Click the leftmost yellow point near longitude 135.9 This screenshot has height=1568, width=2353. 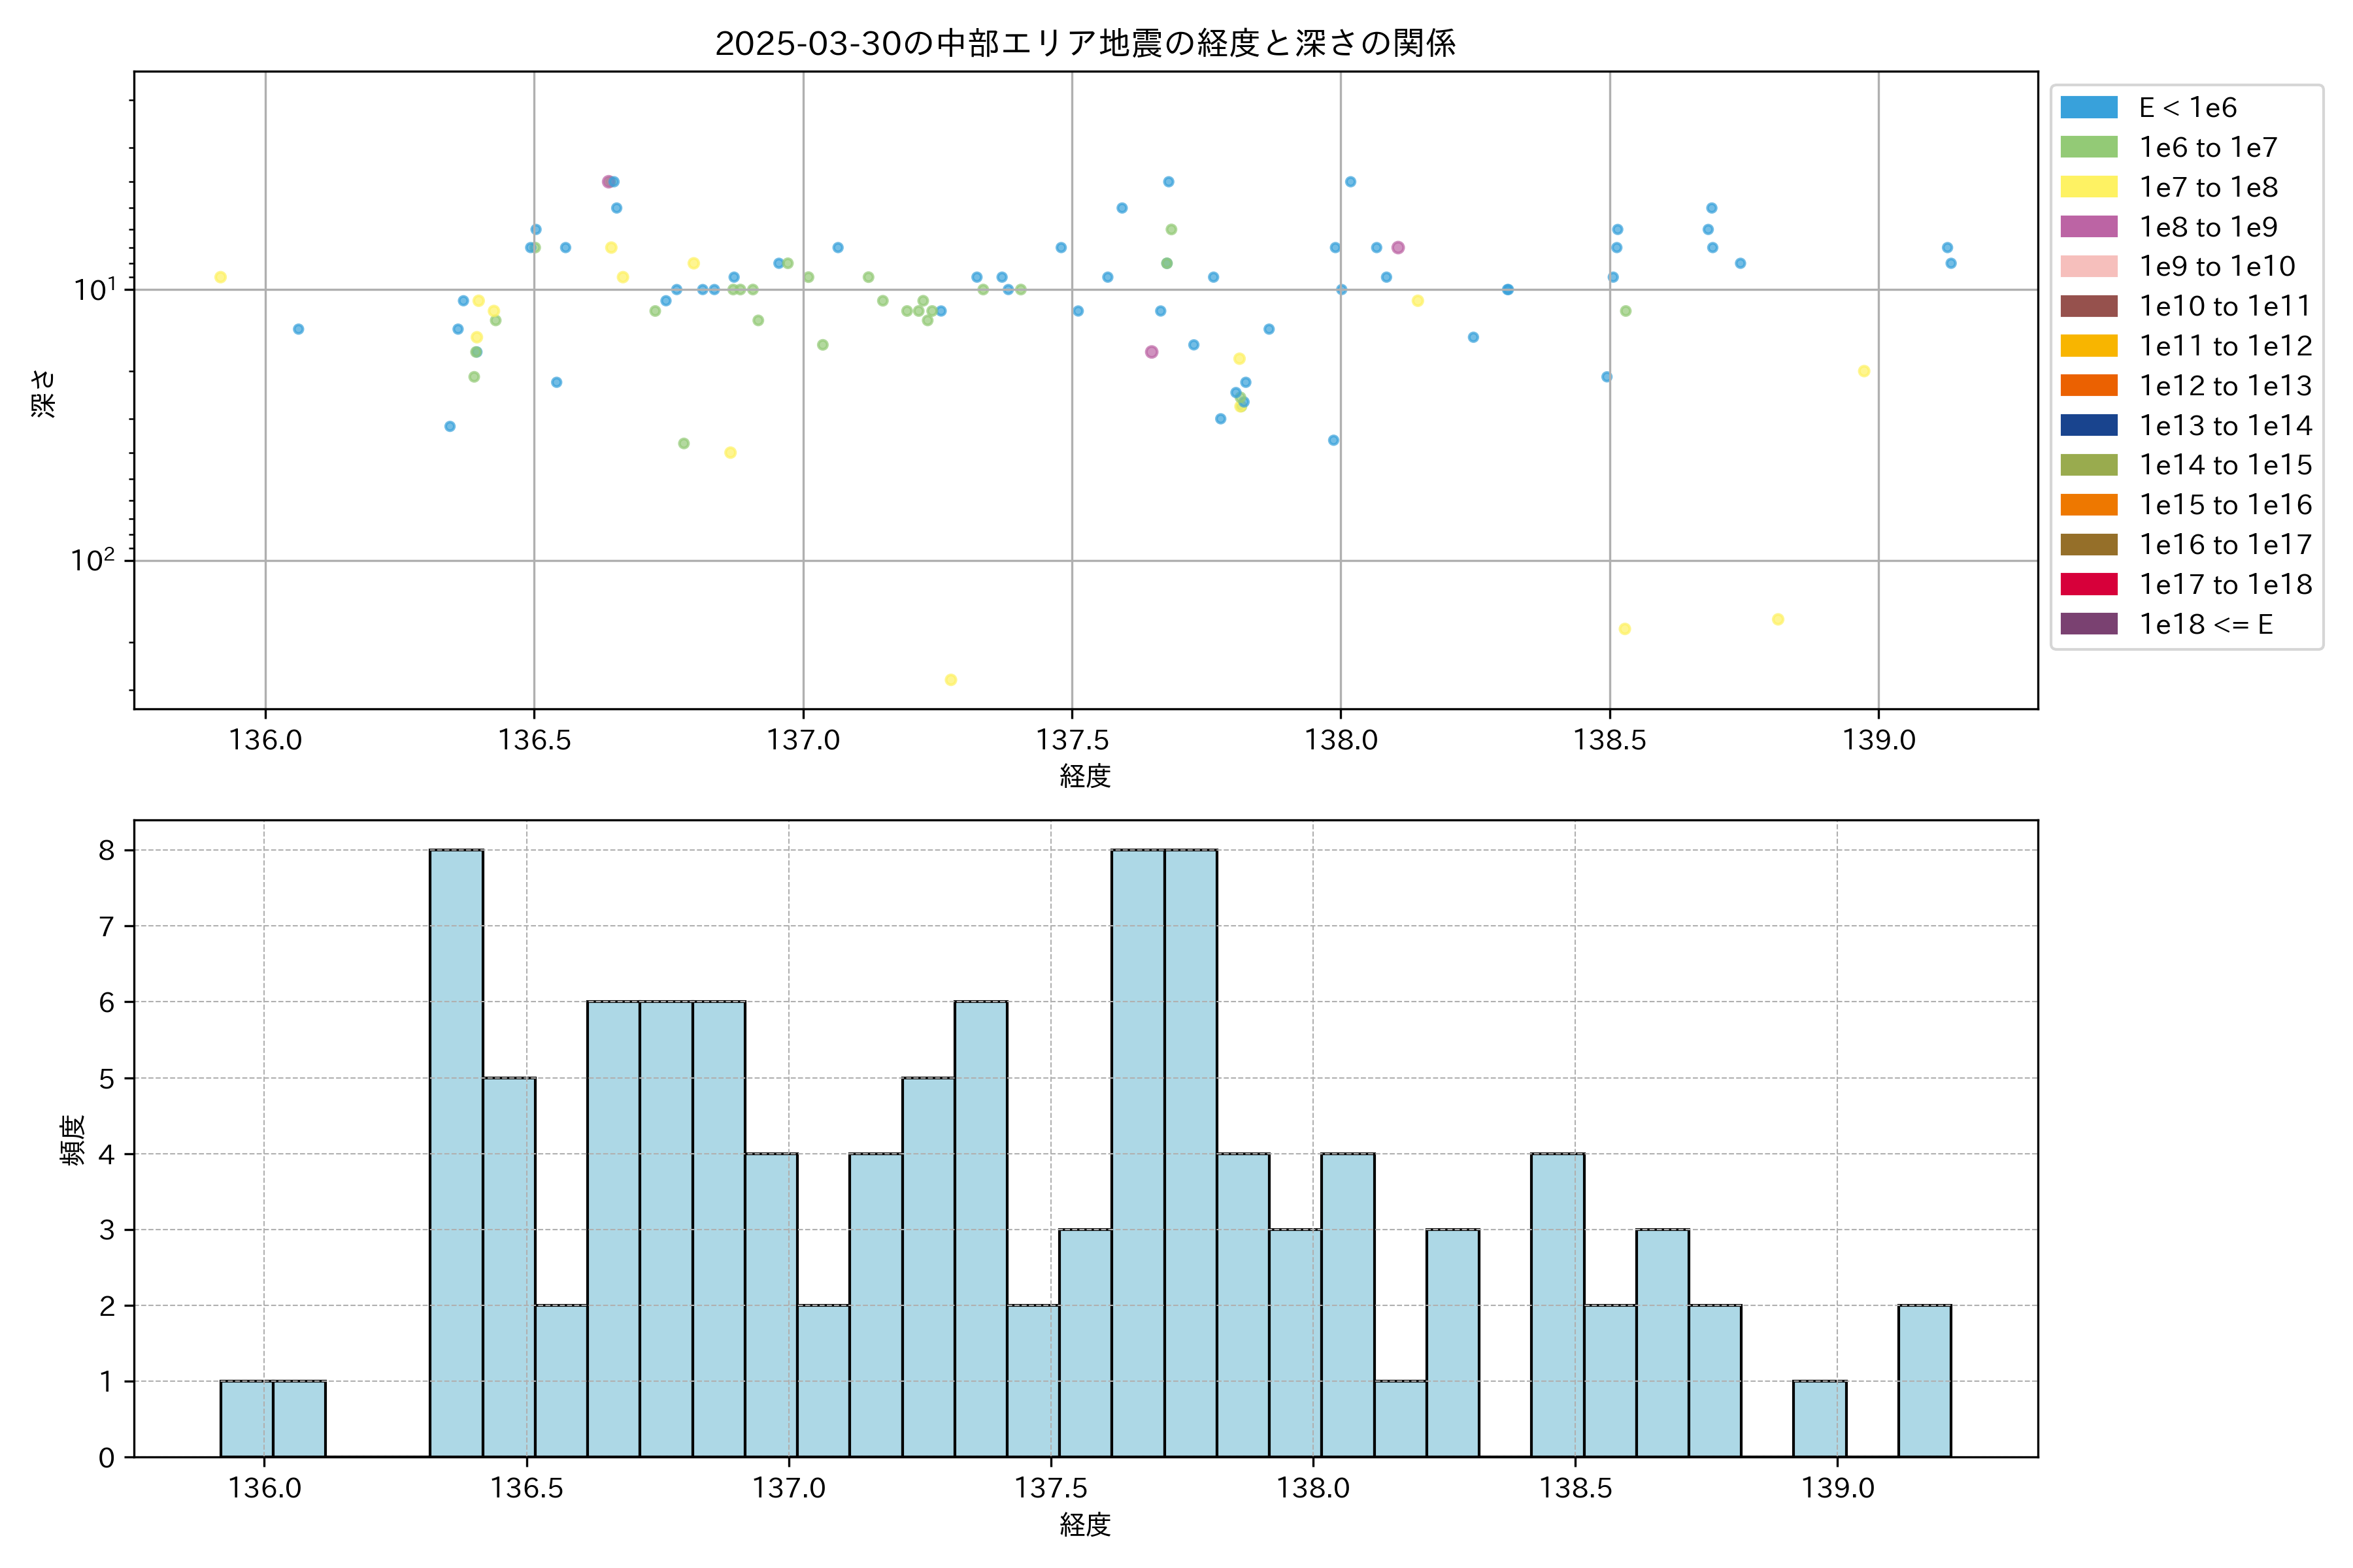tap(220, 277)
